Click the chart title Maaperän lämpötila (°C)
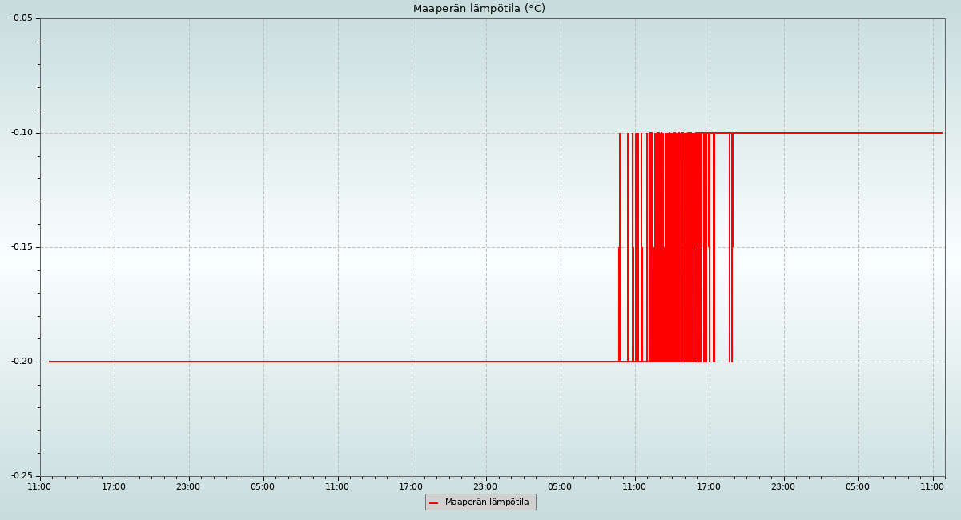This screenshot has width=961, height=520. click(x=479, y=9)
